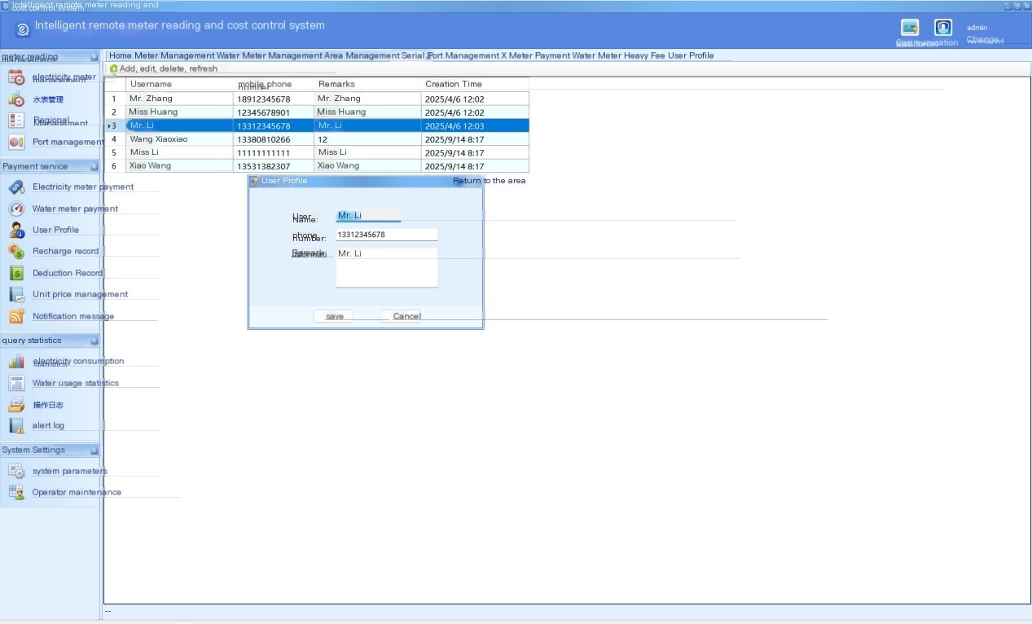This screenshot has width=1032, height=624.
Task: Click the save button in dialog
Action: click(333, 316)
